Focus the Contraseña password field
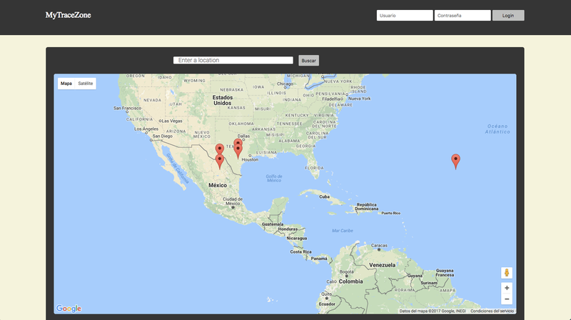This screenshot has height=320, width=571. tap(462, 15)
